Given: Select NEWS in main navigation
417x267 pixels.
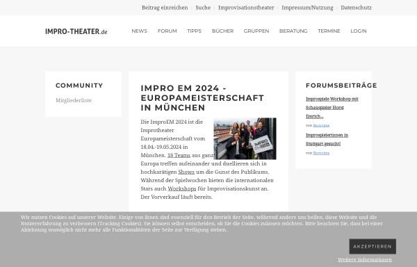Looking at the screenshot, I should click(140, 31).
